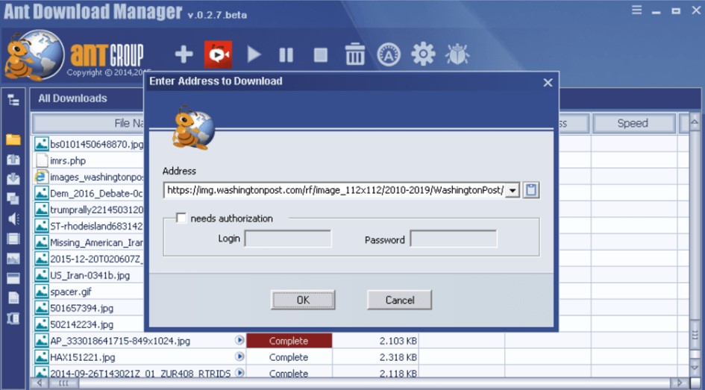This screenshot has width=705, height=390.
Task: Open the red video grabber icon
Action: [x=218, y=55]
